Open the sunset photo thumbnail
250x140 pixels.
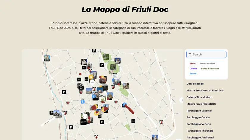click(x=103, y=80)
